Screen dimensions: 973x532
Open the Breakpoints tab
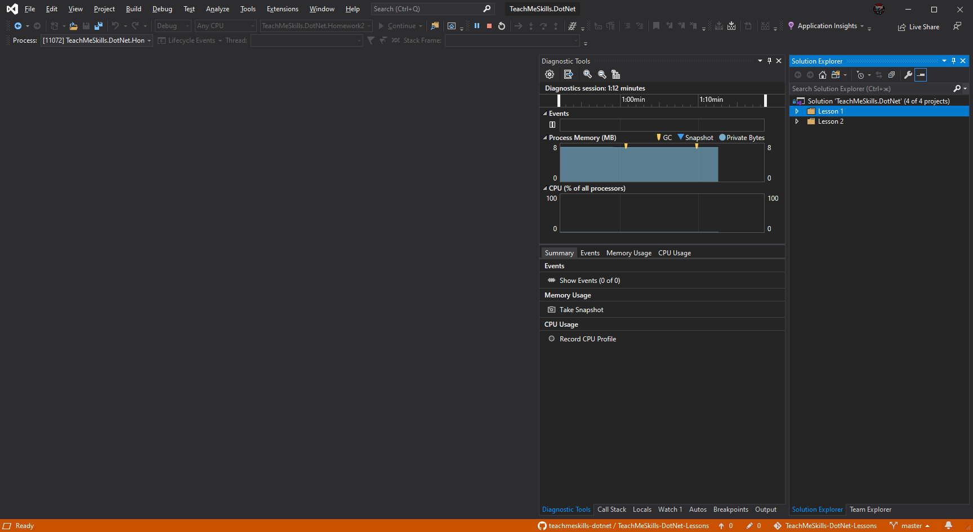coord(731,510)
